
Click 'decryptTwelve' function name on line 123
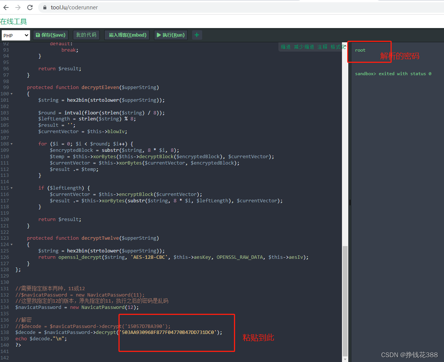[x=100, y=238]
